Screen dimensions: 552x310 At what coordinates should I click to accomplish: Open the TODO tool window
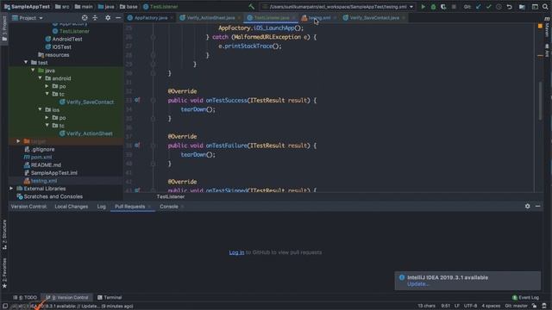coord(25,297)
